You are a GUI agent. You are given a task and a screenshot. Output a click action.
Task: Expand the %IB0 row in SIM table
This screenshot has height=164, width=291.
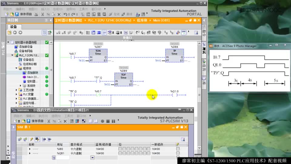coord(30,149)
